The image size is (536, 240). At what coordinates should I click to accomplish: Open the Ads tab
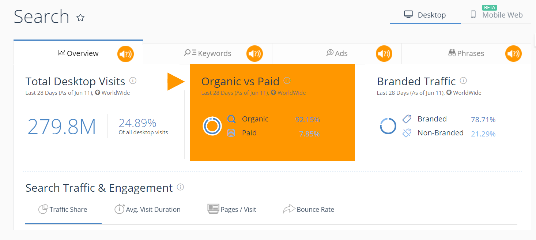click(337, 53)
